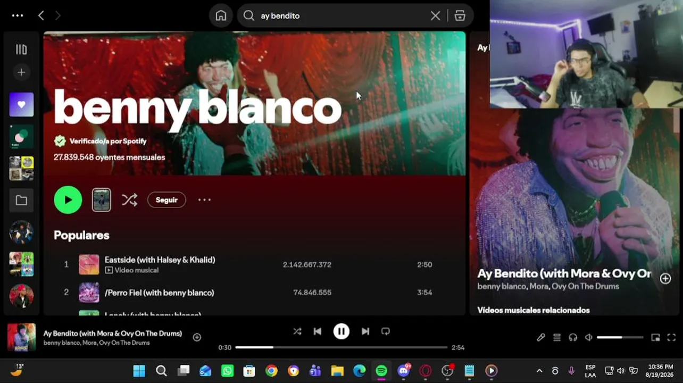The image size is (683, 383).
Task: Open the video preview thumbnail beside play
Action: tap(102, 200)
